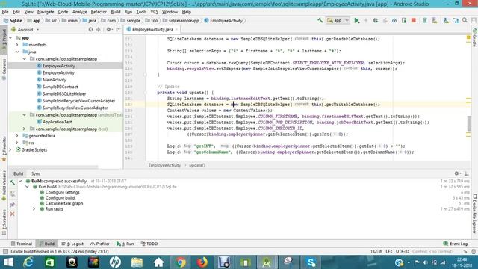Open the Analyze menu
The width and height of the screenshot is (478, 269).
pyautogui.click(x=80, y=12)
